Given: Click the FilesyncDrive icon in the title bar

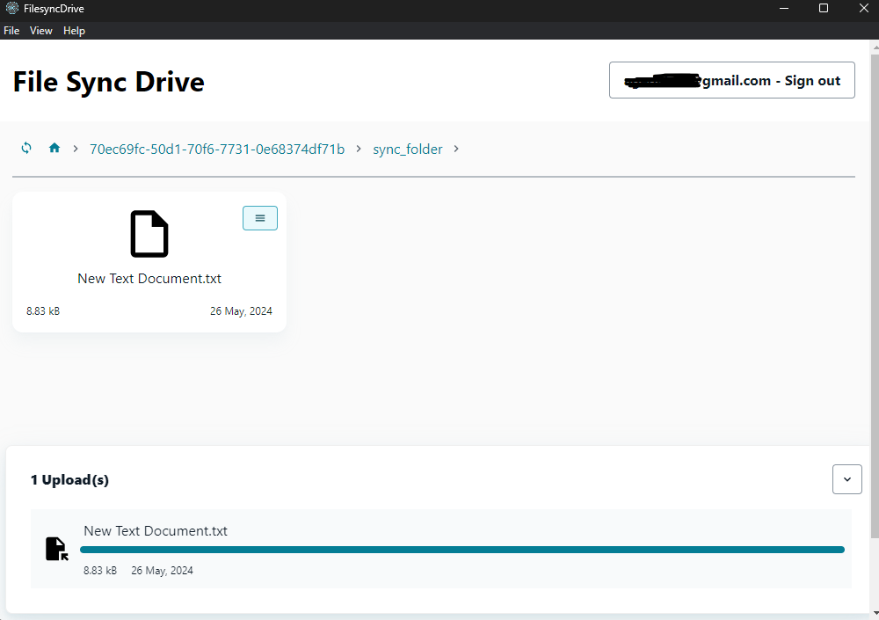Looking at the screenshot, I should [x=12, y=8].
